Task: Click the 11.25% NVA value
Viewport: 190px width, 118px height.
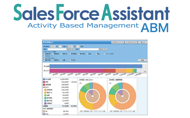Action: pyautogui.click(x=66, y=114)
